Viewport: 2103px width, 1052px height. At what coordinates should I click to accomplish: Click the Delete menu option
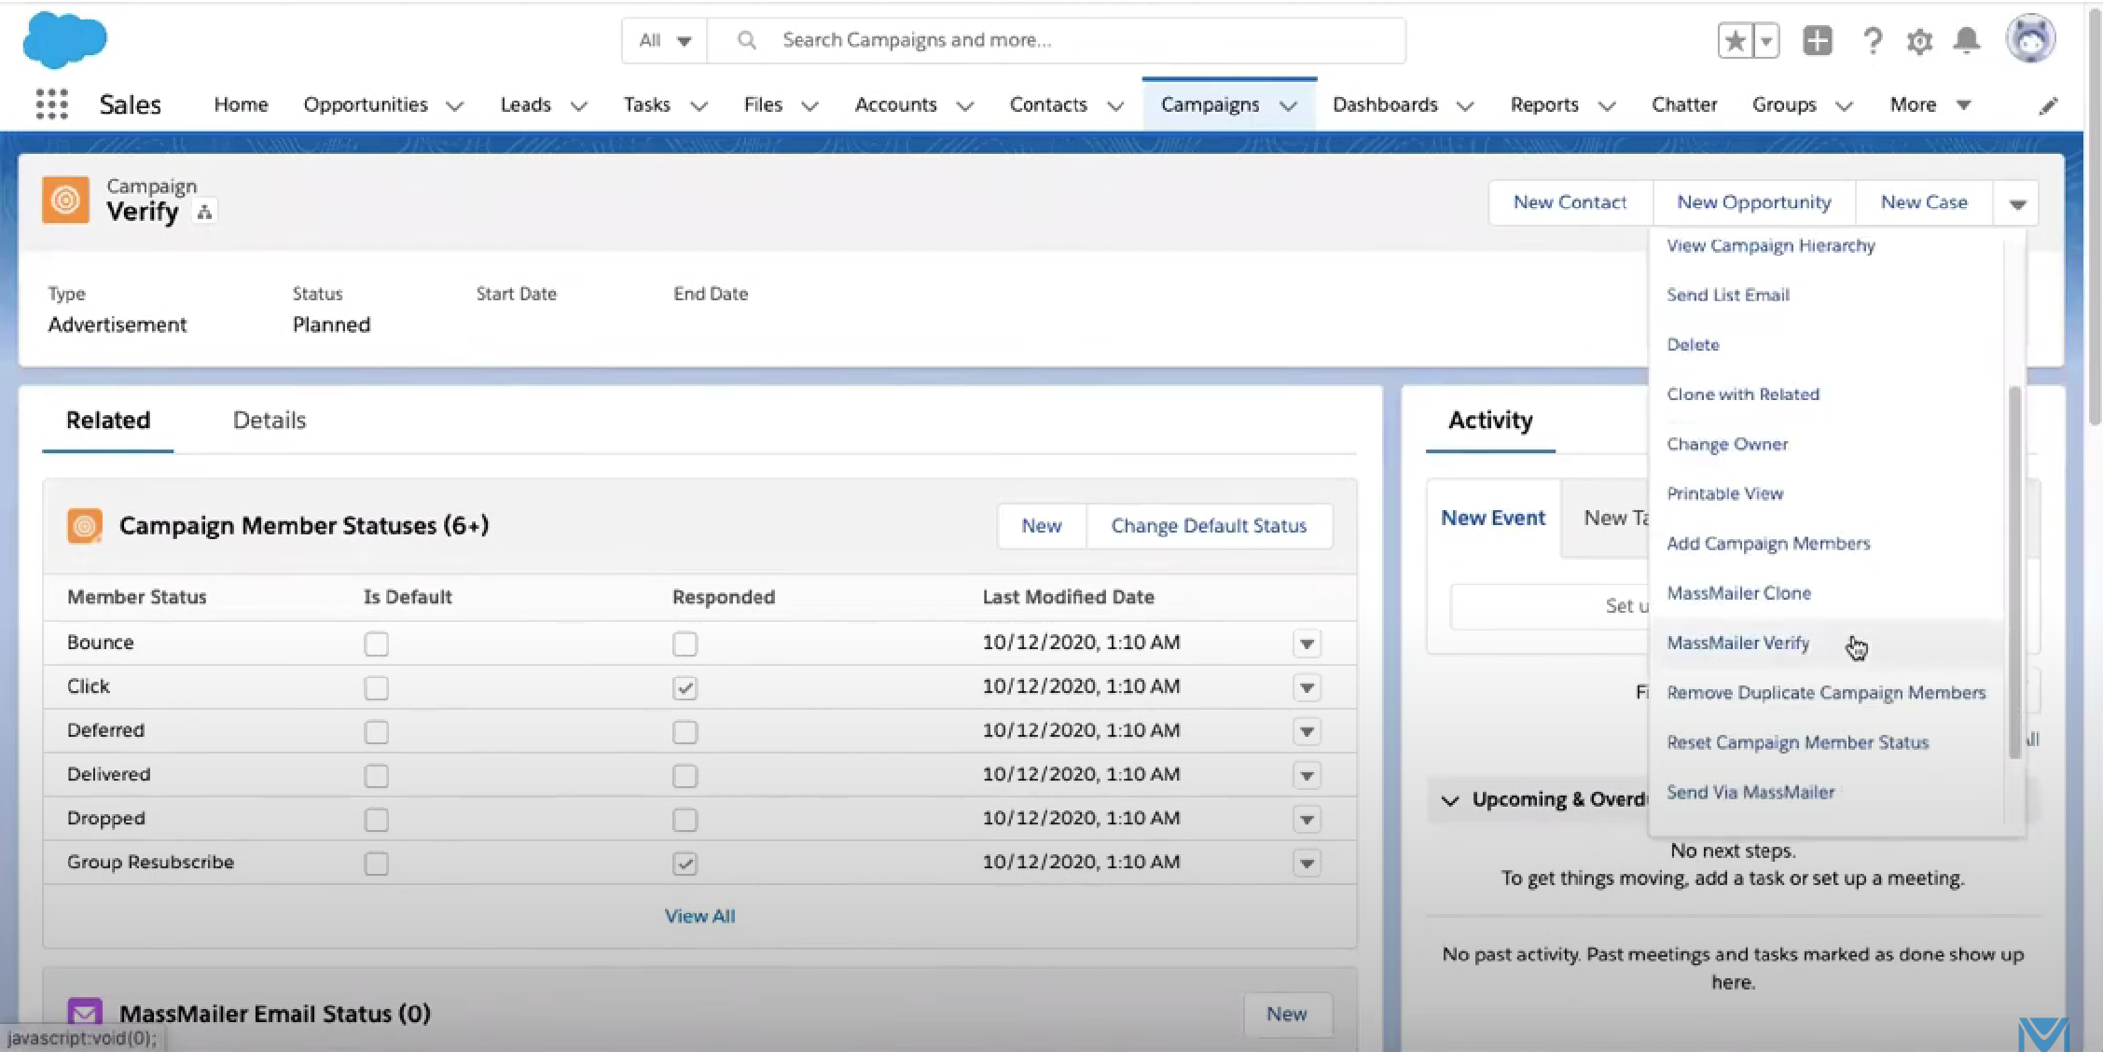(x=1693, y=344)
